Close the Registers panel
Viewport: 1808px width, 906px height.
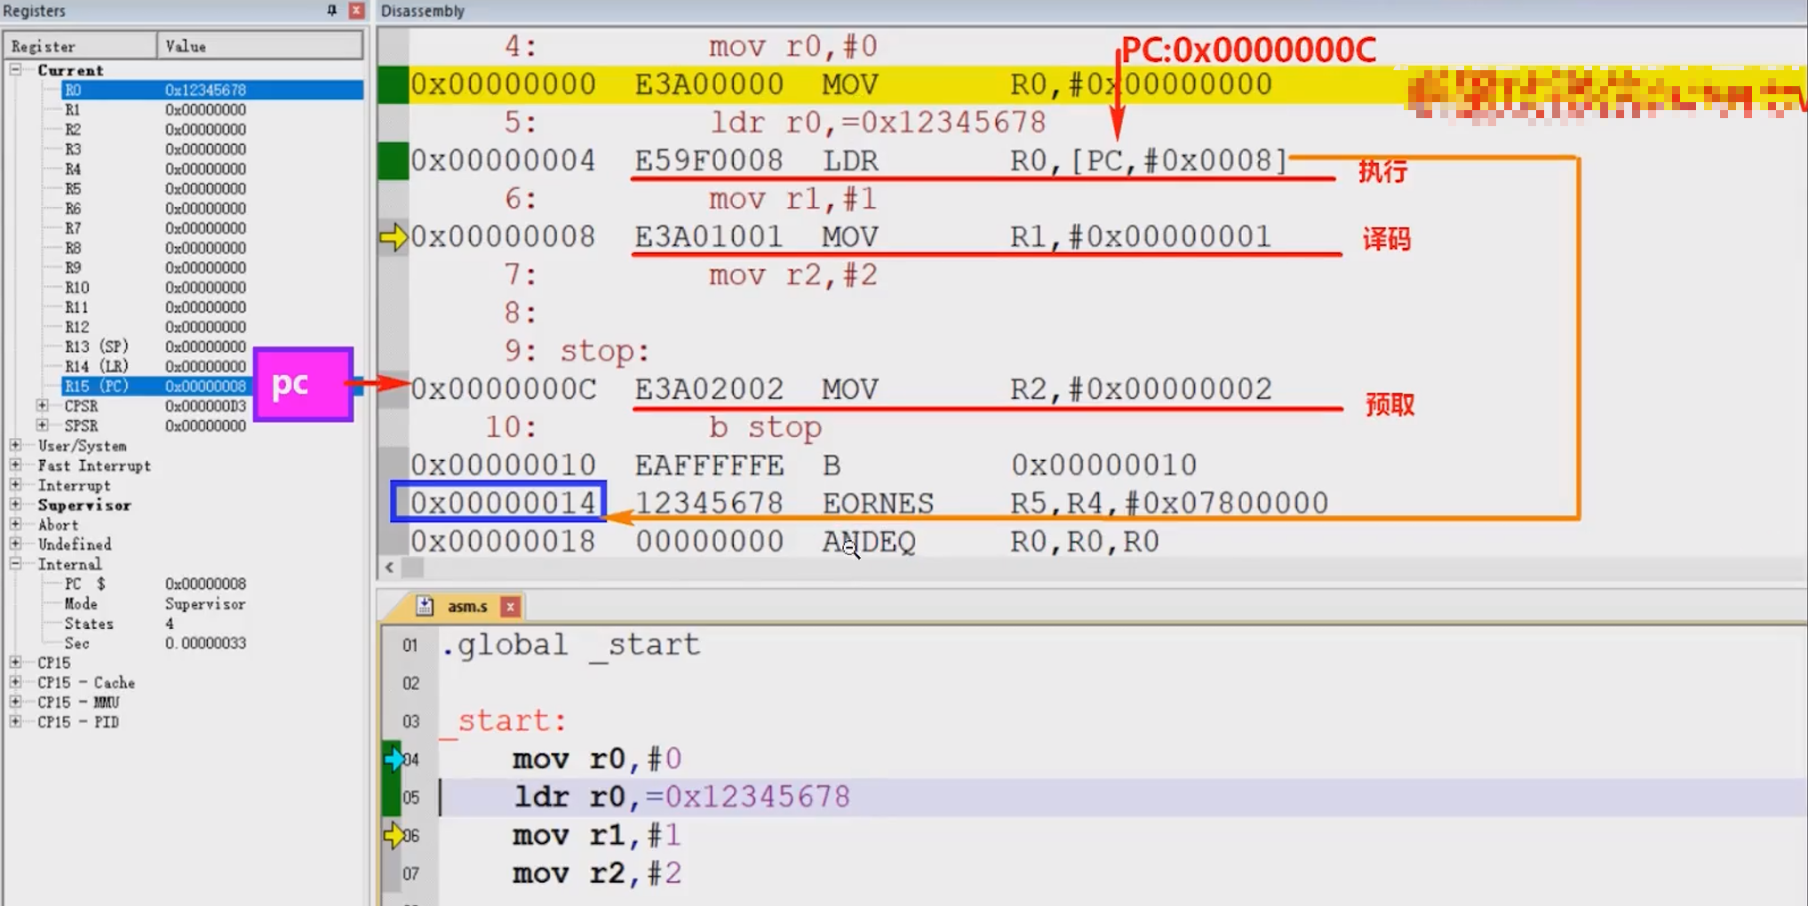[356, 11]
